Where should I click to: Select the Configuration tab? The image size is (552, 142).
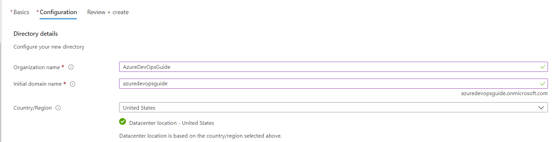coord(58,12)
